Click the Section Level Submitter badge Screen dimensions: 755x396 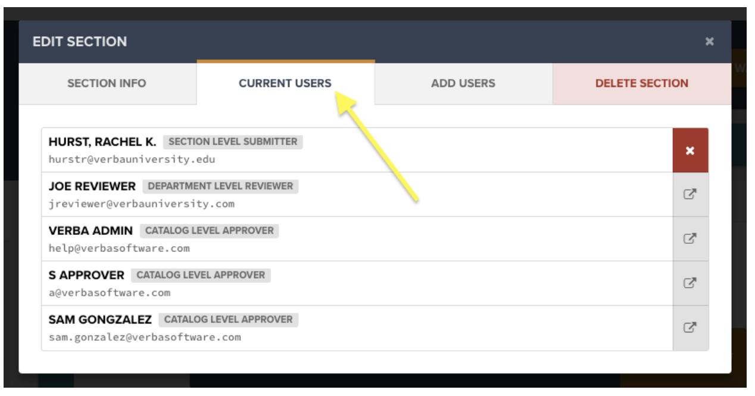point(233,142)
